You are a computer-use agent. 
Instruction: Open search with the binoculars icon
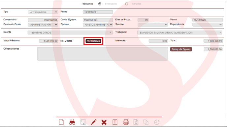(72, 122)
